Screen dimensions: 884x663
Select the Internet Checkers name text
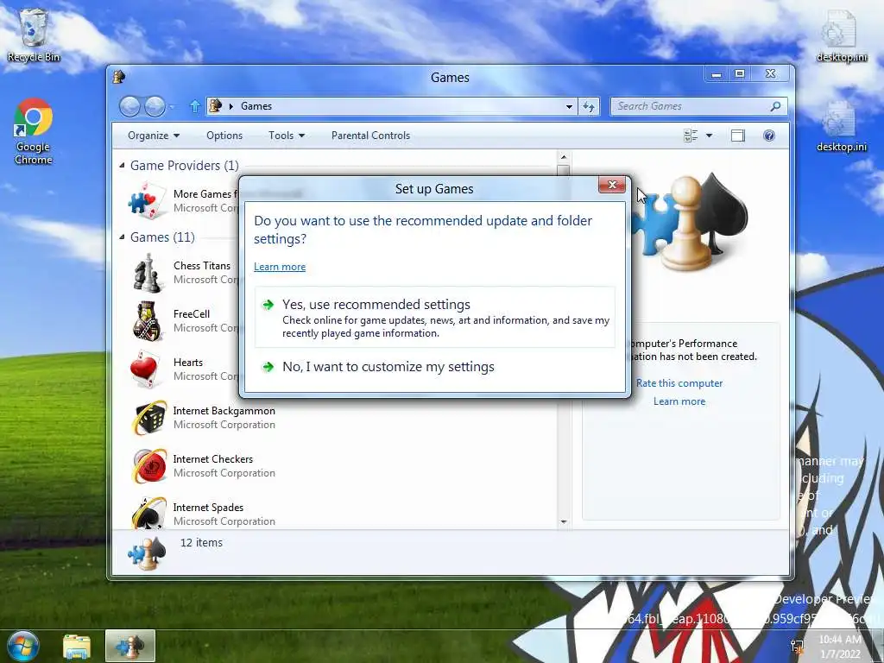click(x=212, y=459)
